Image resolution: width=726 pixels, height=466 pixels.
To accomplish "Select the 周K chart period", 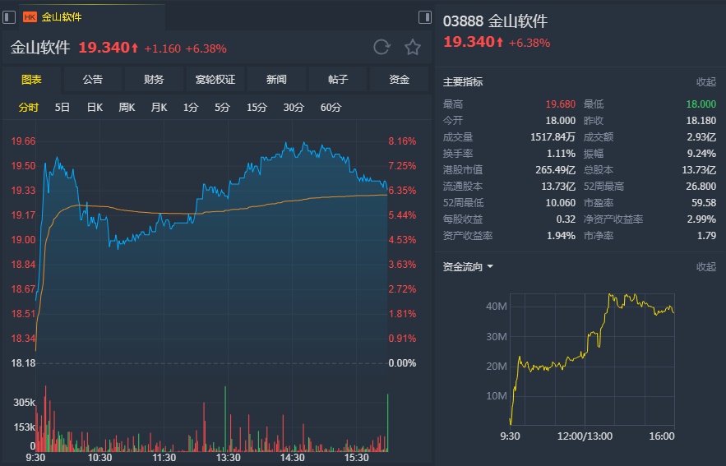I will (127, 108).
